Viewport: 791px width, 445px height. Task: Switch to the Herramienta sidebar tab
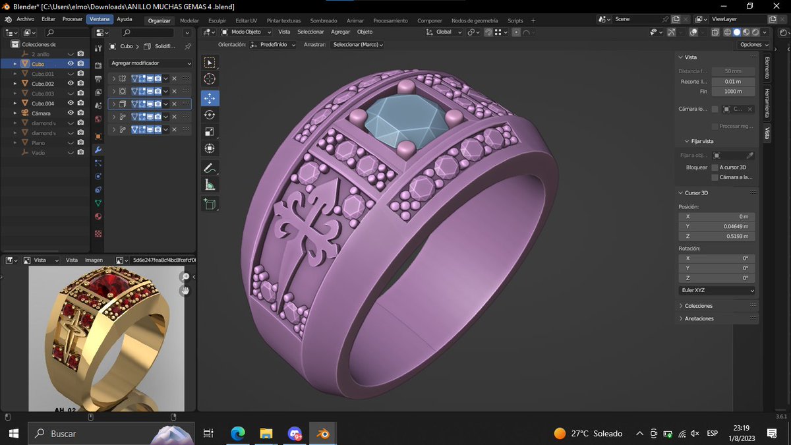click(x=767, y=103)
